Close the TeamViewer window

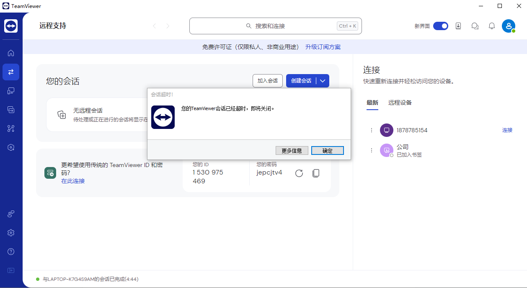pos(519,6)
